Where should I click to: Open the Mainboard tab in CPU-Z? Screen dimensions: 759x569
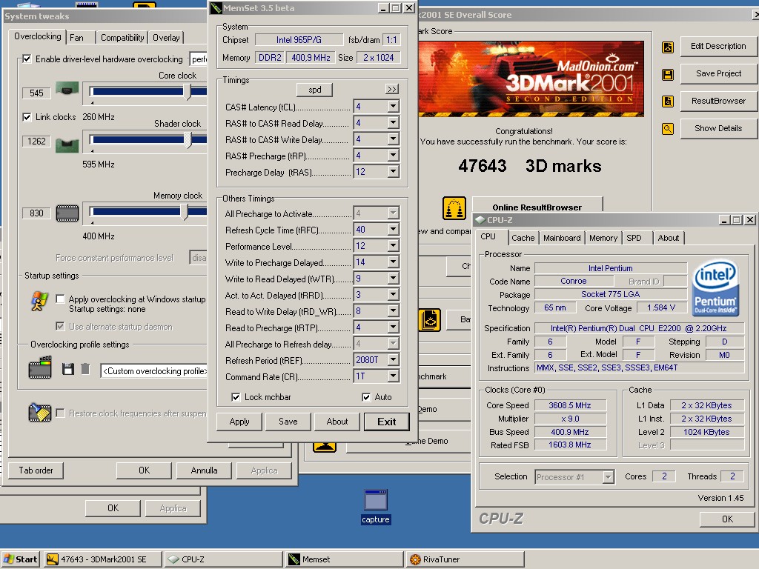pyautogui.click(x=562, y=238)
